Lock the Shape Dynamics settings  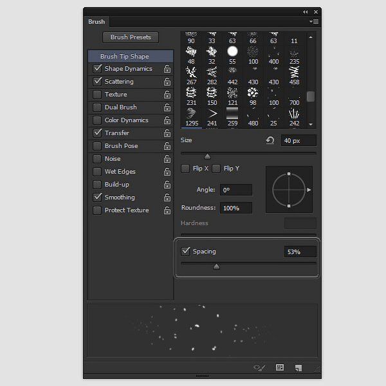167,69
